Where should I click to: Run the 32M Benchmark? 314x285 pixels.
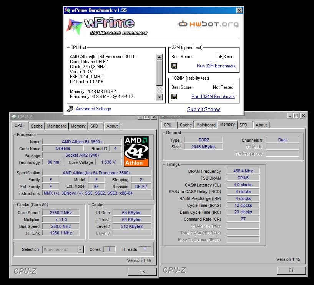click(216, 66)
